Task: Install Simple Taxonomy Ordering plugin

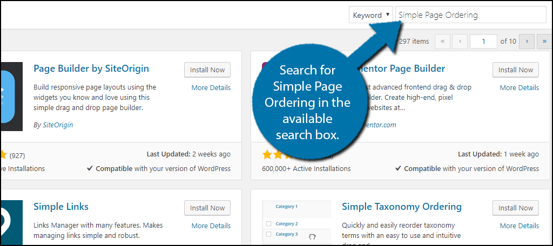Action: pos(515,208)
